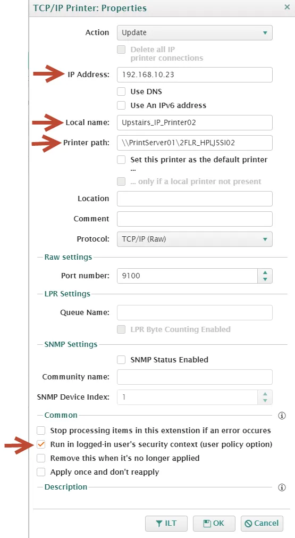Click the info icon beside Common section
295x538 pixels.
(x=282, y=416)
